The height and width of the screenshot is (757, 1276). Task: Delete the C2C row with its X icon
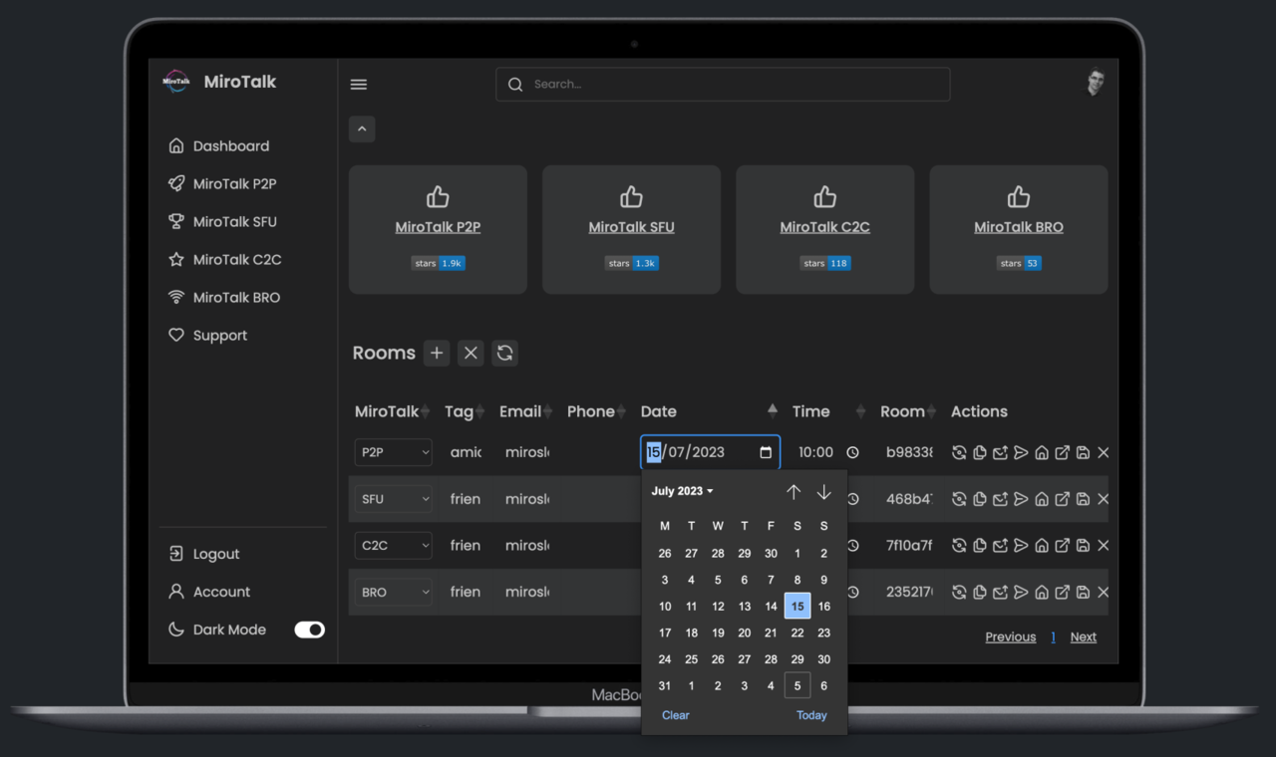pos(1104,546)
